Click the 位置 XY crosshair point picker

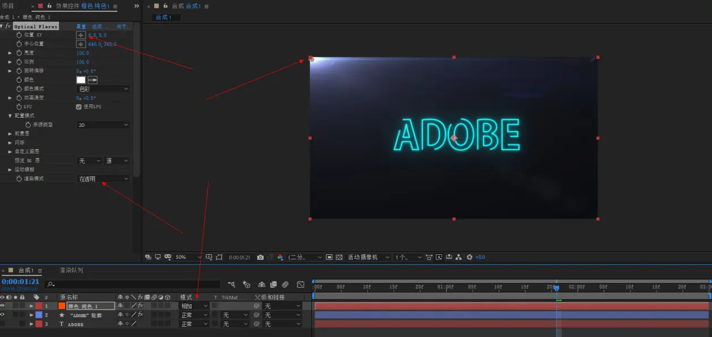click(x=81, y=35)
